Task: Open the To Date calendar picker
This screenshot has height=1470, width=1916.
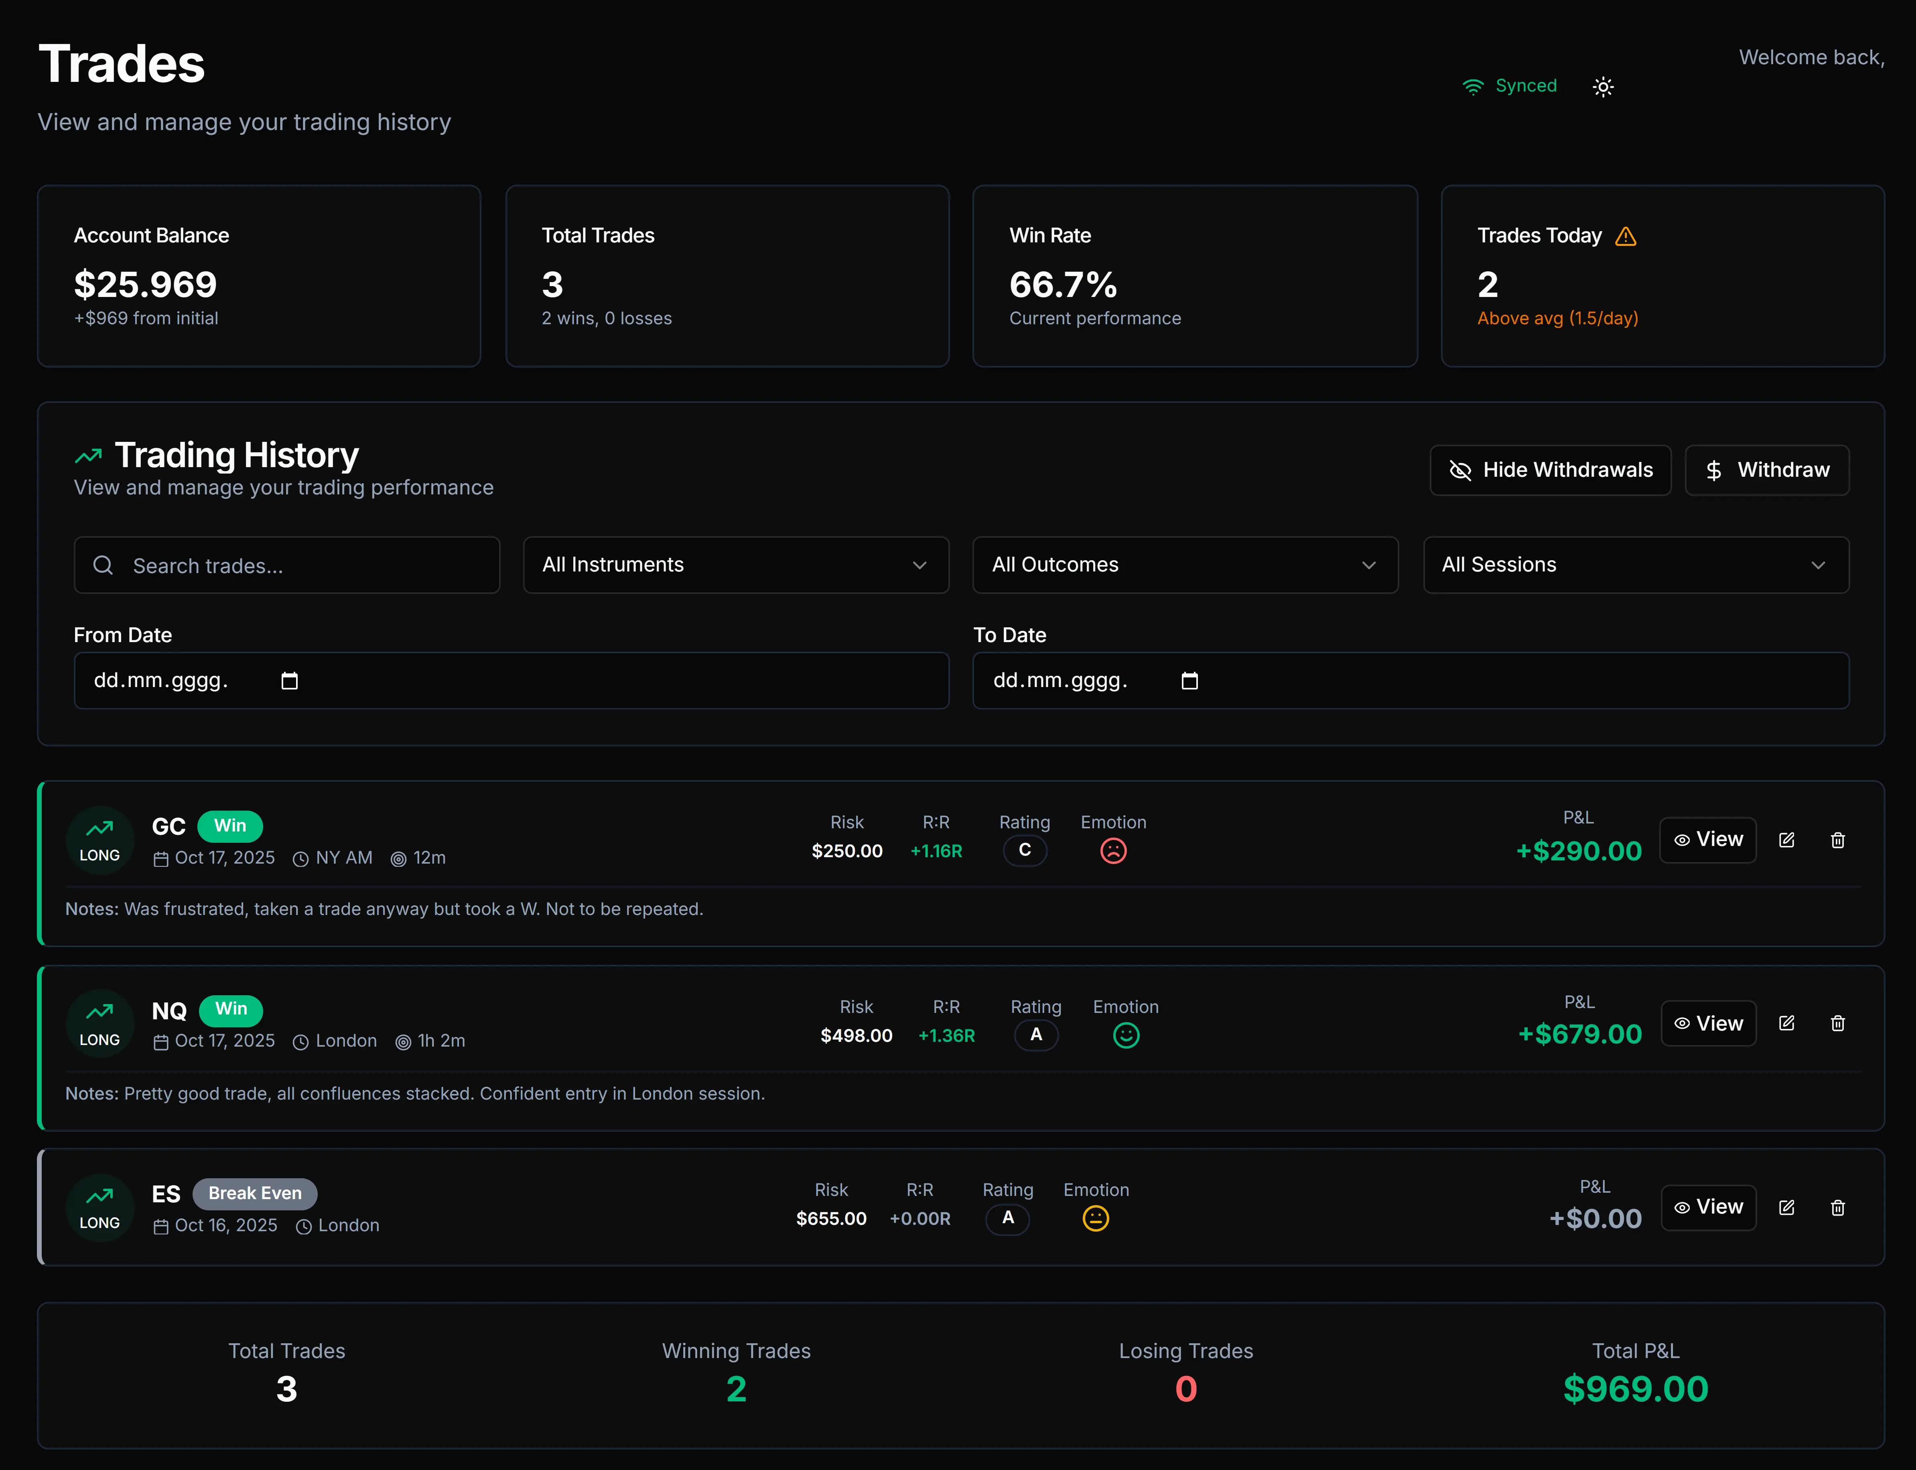Action: pos(1189,680)
